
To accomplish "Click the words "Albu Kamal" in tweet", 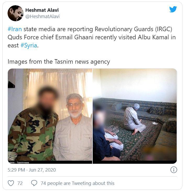I will 153,37.
